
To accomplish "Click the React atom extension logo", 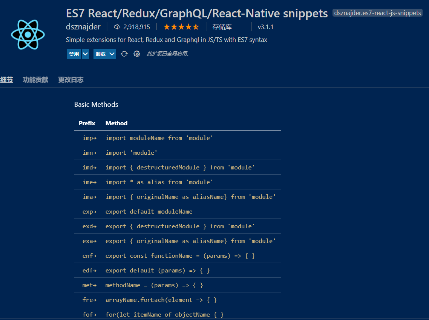I will [x=28, y=34].
